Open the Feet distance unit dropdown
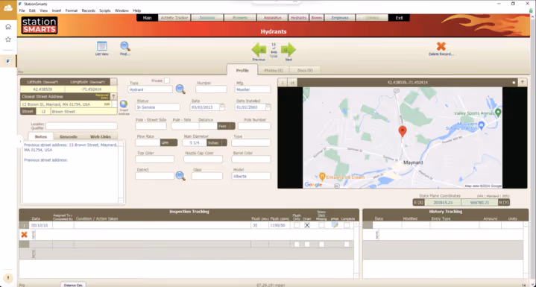 point(227,126)
